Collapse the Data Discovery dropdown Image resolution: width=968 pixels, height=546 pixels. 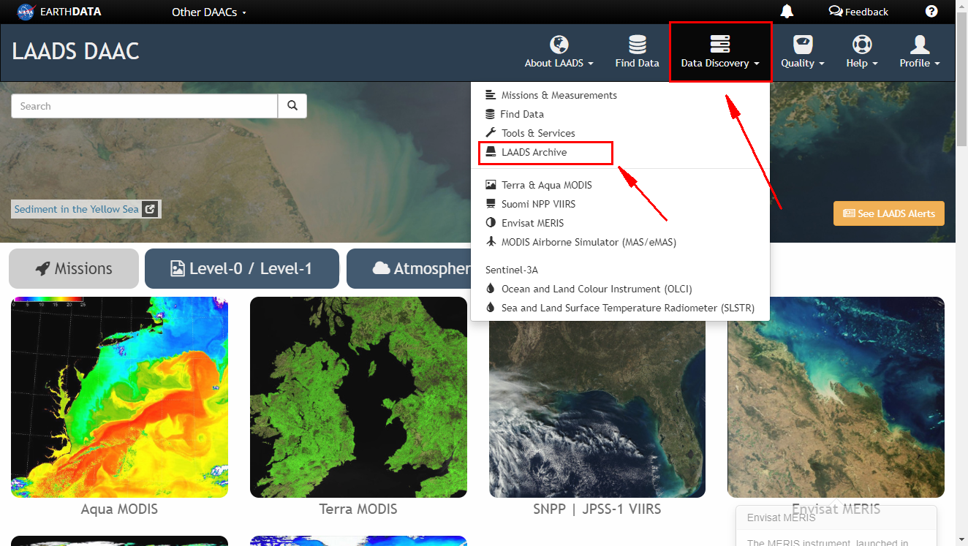[x=720, y=51]
